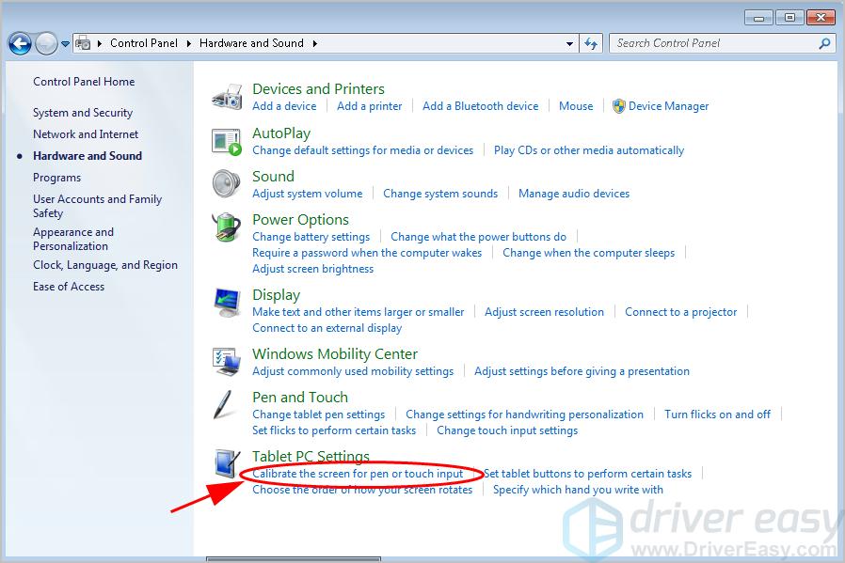Open the recent pages dropdown arrow
Image resolution: width=845 pixels, height=563 pixels.
coord(65,43)
